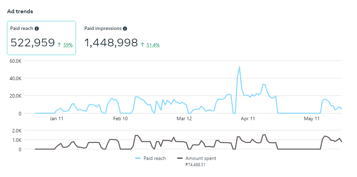Click the Apr 11 date axis label
Viewport: 357px width, 177px height.
pyautogui.click(x=248, y=119)
